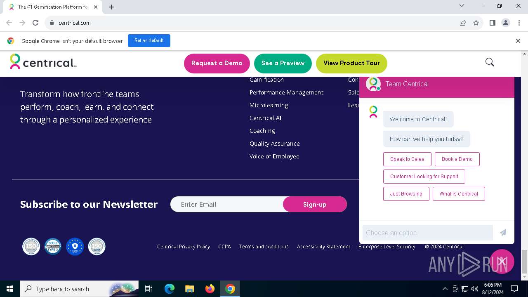Show hidden system tray icons
Viewport: 528px width, 297px height.
[445, 289]
